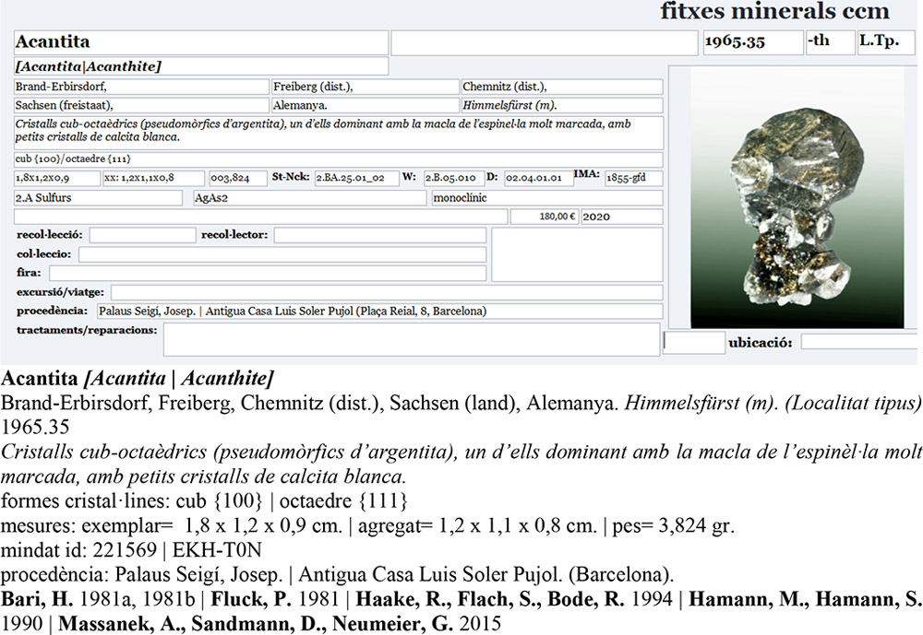Click the ubicació label
This screenshot has width=923, height=635.
(760, 343)
